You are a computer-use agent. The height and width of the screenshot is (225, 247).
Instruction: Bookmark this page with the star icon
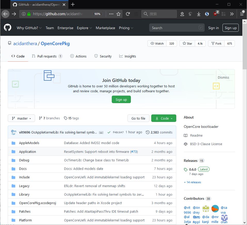118,14
